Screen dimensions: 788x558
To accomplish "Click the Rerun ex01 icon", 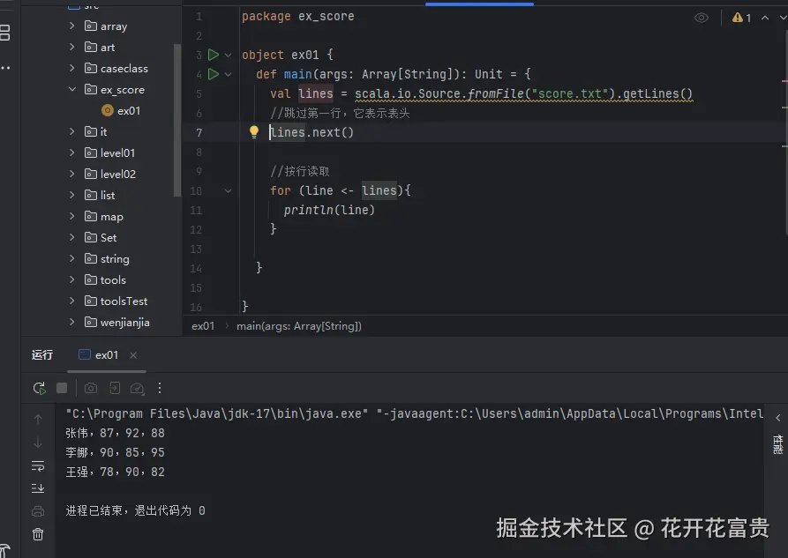I will (x=39, y=388).
